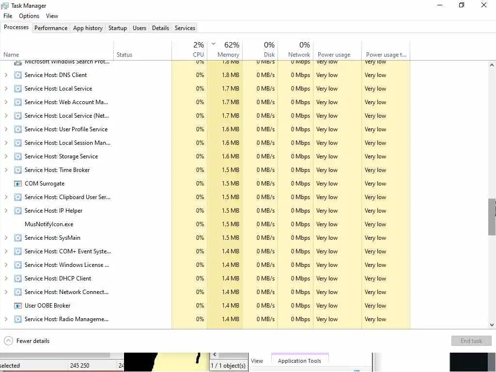Expand the Service Host: Local Service group
The height and width of the screenshot is (372, 496).
[x=6, y=89]
